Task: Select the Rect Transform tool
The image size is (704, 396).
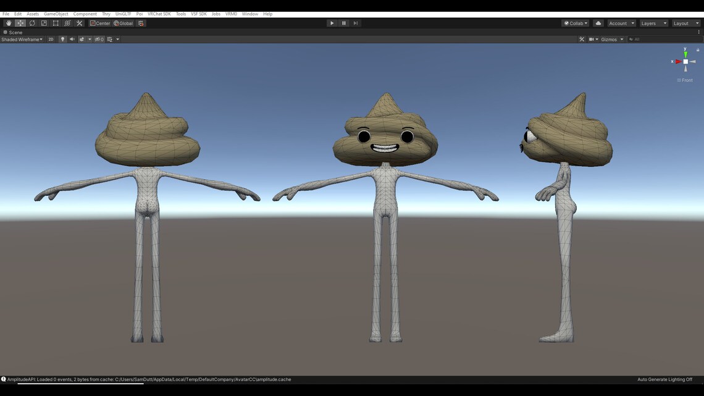Action: tap(55, 23)
